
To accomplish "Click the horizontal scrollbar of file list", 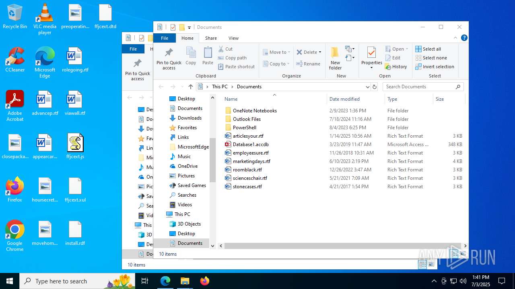I will (x=343, y=246).
